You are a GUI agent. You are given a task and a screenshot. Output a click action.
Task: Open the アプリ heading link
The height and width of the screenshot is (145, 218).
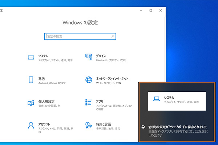(x=100, y=101)
